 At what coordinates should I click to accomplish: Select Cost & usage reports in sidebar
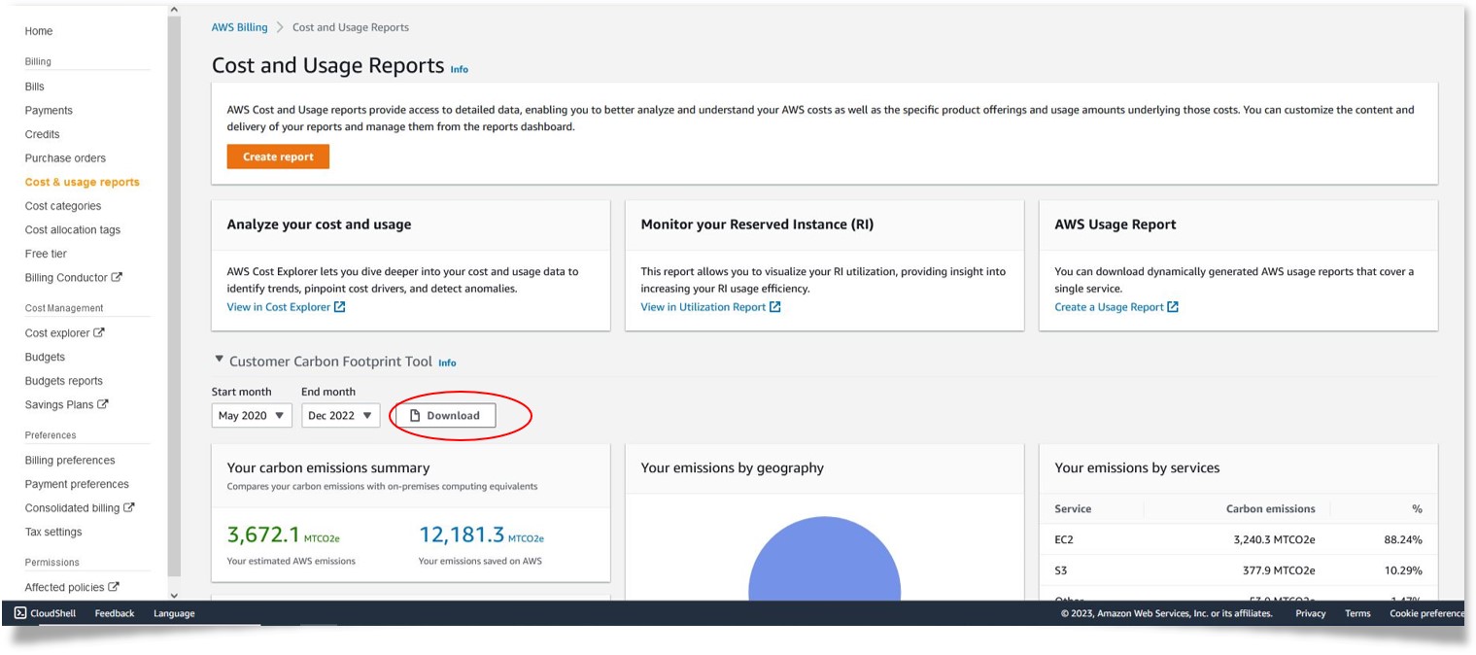pos(83,182)
